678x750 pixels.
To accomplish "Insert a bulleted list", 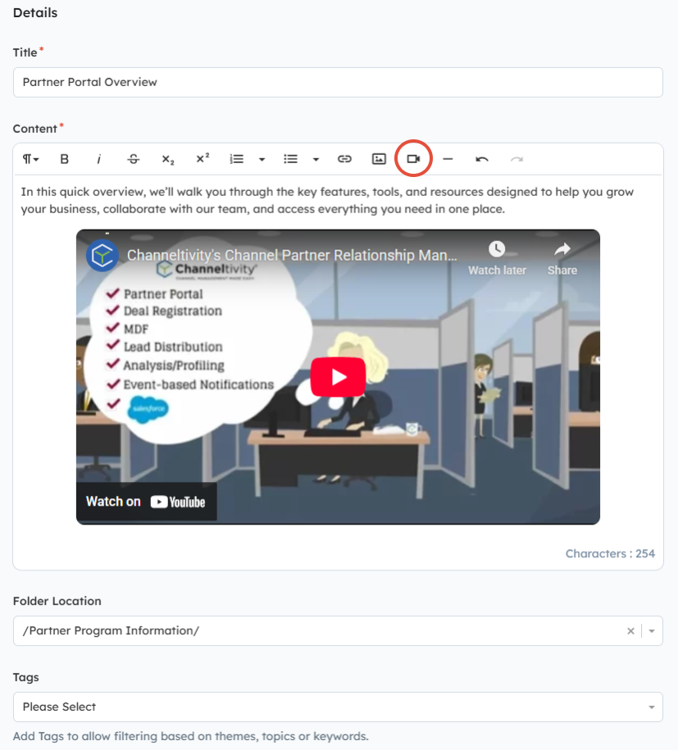I will click(x=290, y=159).
